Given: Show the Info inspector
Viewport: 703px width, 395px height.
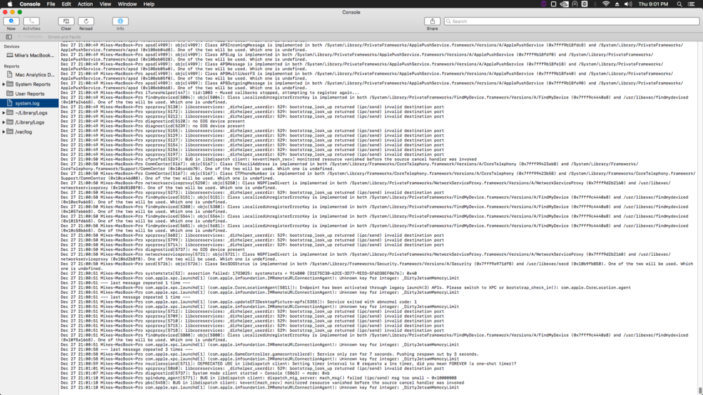Looking at the screenshot, I should pos(120,21).
